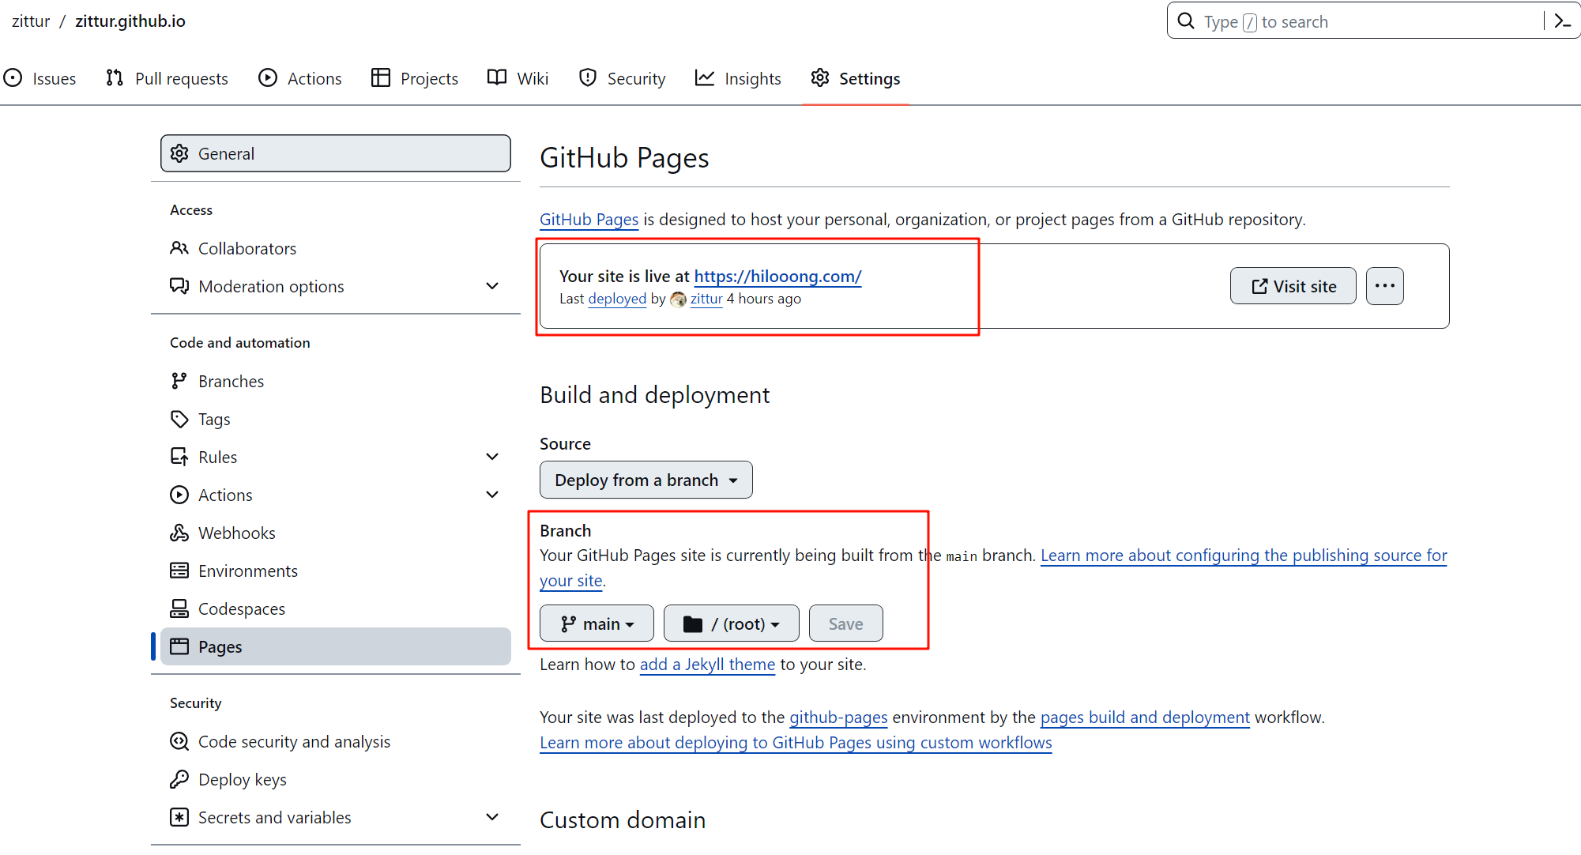Open Collaborators settings
This screenshot has height=855, width=1581.
(336, 248)
